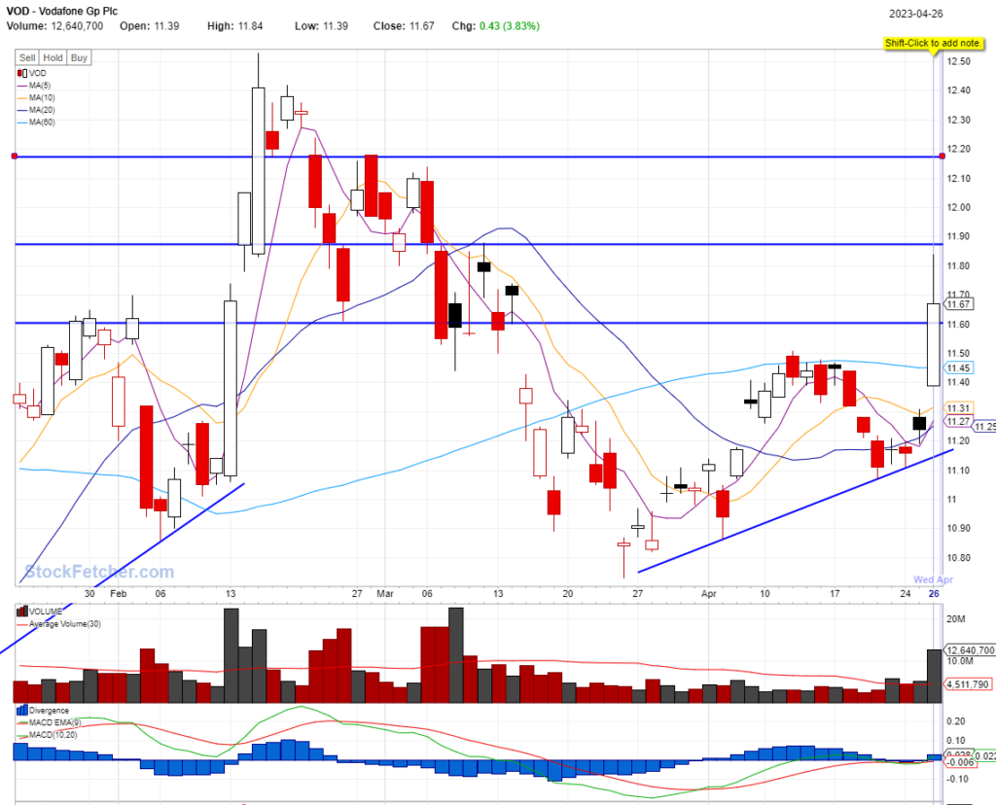Click the Mar label on the date axis
Image resolution: width=996 pixels, height=805 pixels.
385,594
